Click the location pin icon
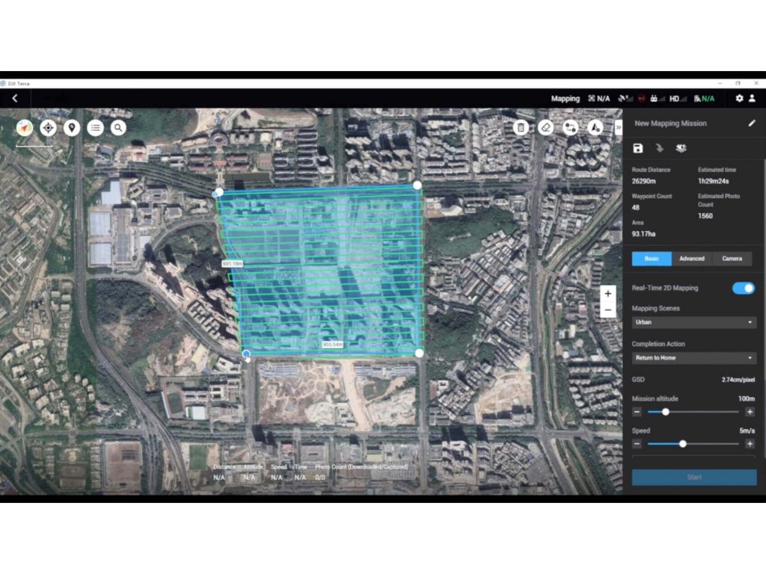The height and width of the screenshot is (574, 766). (72, 128)
